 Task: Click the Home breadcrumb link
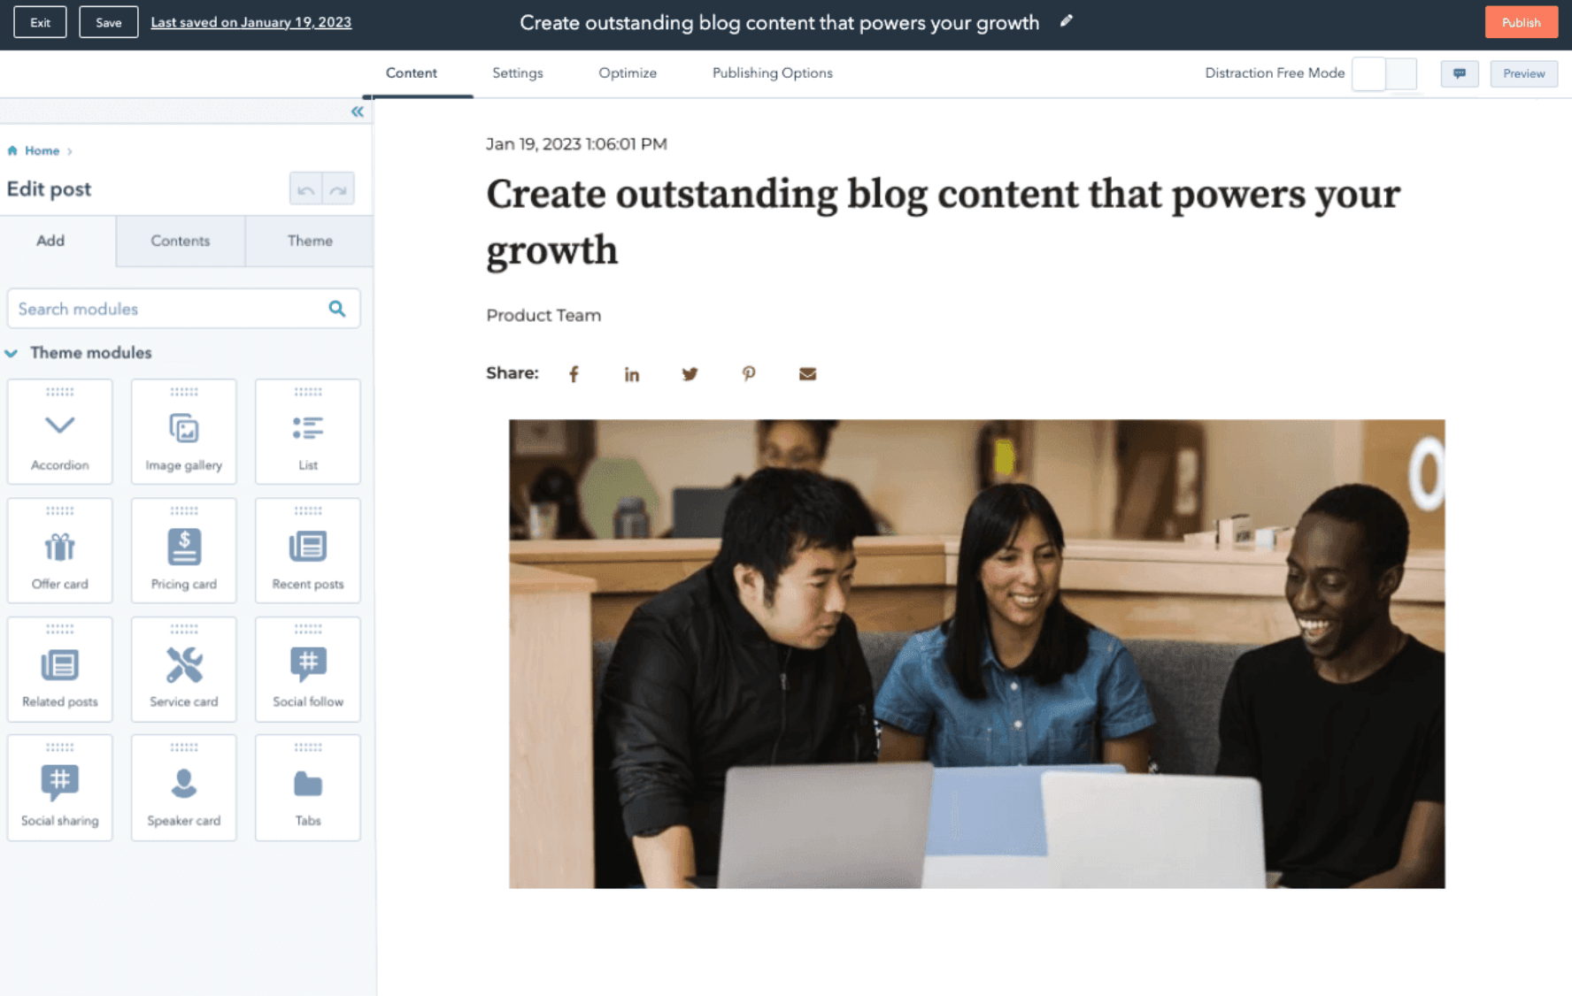click(42, 151)
